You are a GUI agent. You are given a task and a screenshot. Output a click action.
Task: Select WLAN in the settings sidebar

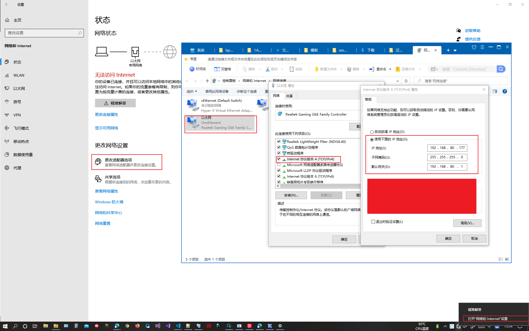coord(19,75)
